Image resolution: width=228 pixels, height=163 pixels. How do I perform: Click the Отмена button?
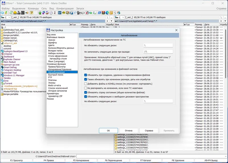(x=129, y=131)
